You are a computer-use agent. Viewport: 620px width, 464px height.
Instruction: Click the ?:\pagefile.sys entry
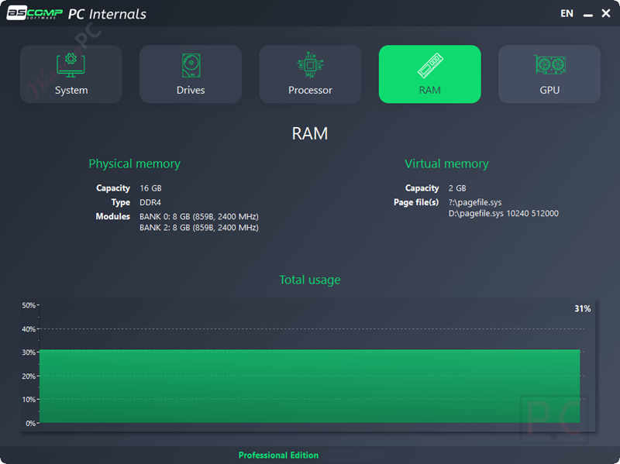tap(475, 202)
